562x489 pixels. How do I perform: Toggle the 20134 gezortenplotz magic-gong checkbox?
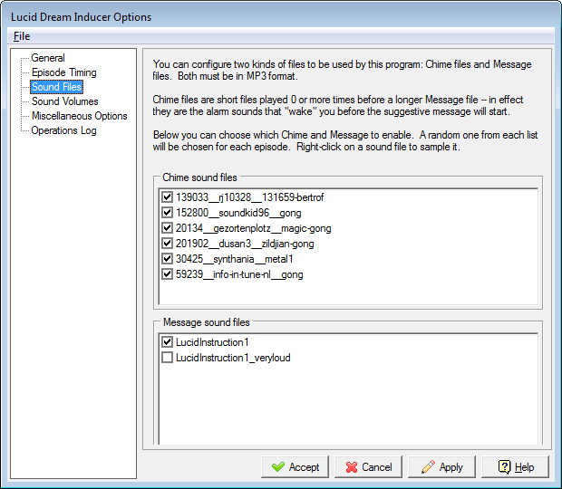click(167, 227)
